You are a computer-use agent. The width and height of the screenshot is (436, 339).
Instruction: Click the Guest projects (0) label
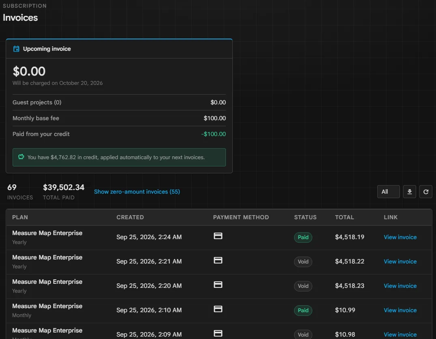coord(37,102)
